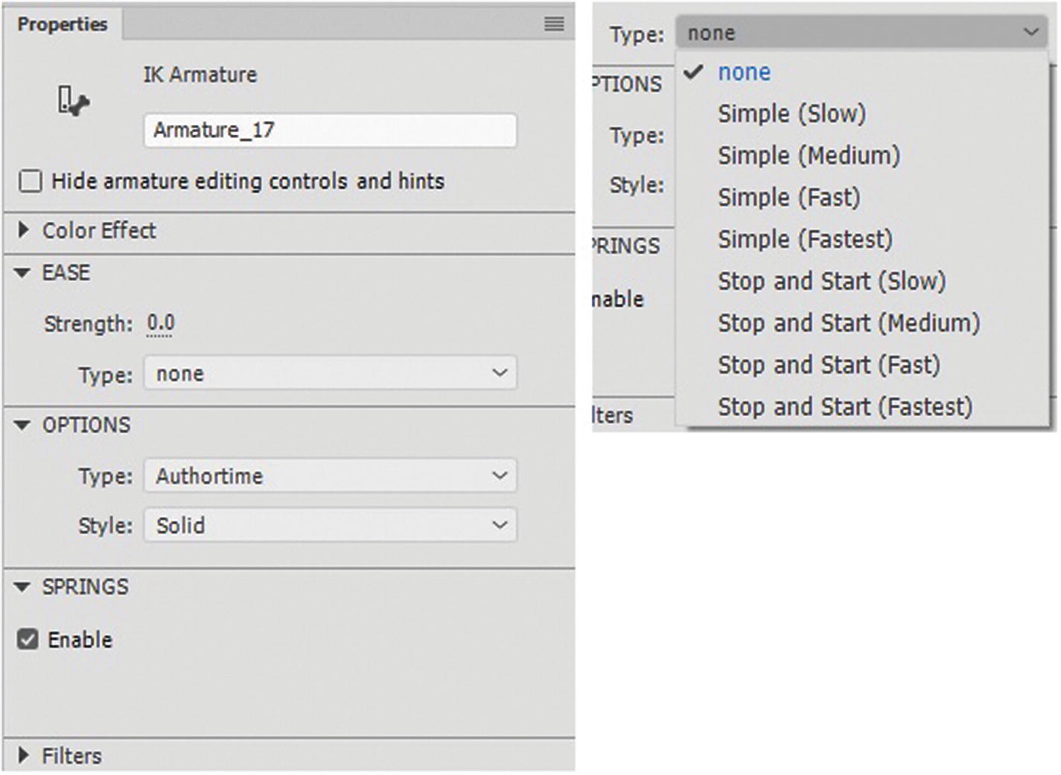Adjust the ease Strength 0.0 value

[160, 323]
